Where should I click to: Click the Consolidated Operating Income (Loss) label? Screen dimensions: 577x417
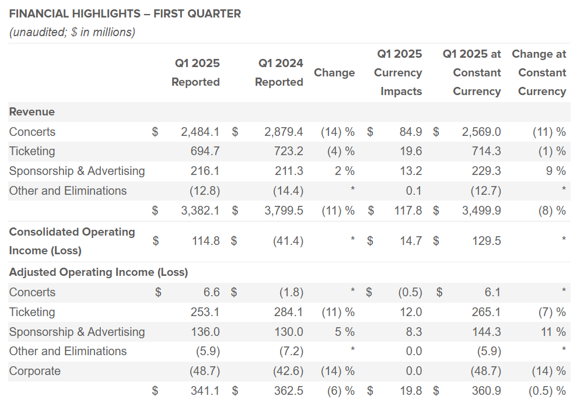[x=72, y=241]
